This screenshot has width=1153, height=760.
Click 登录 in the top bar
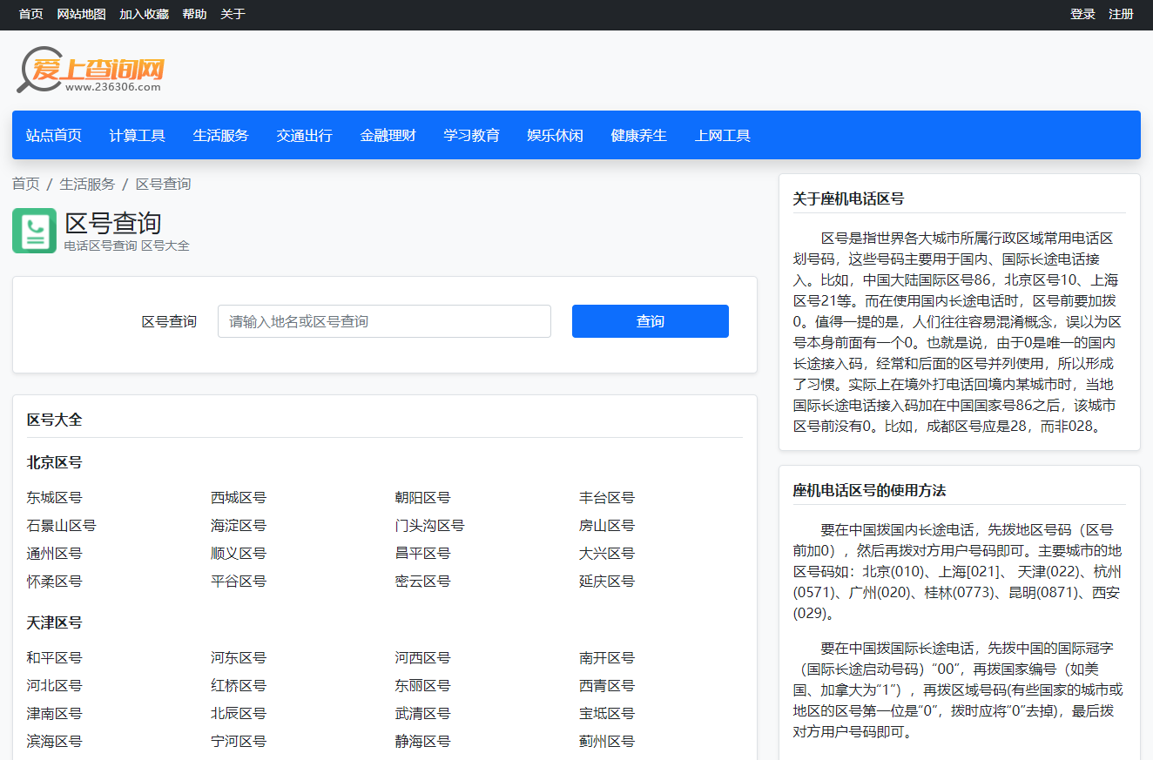pos(1082,14)
